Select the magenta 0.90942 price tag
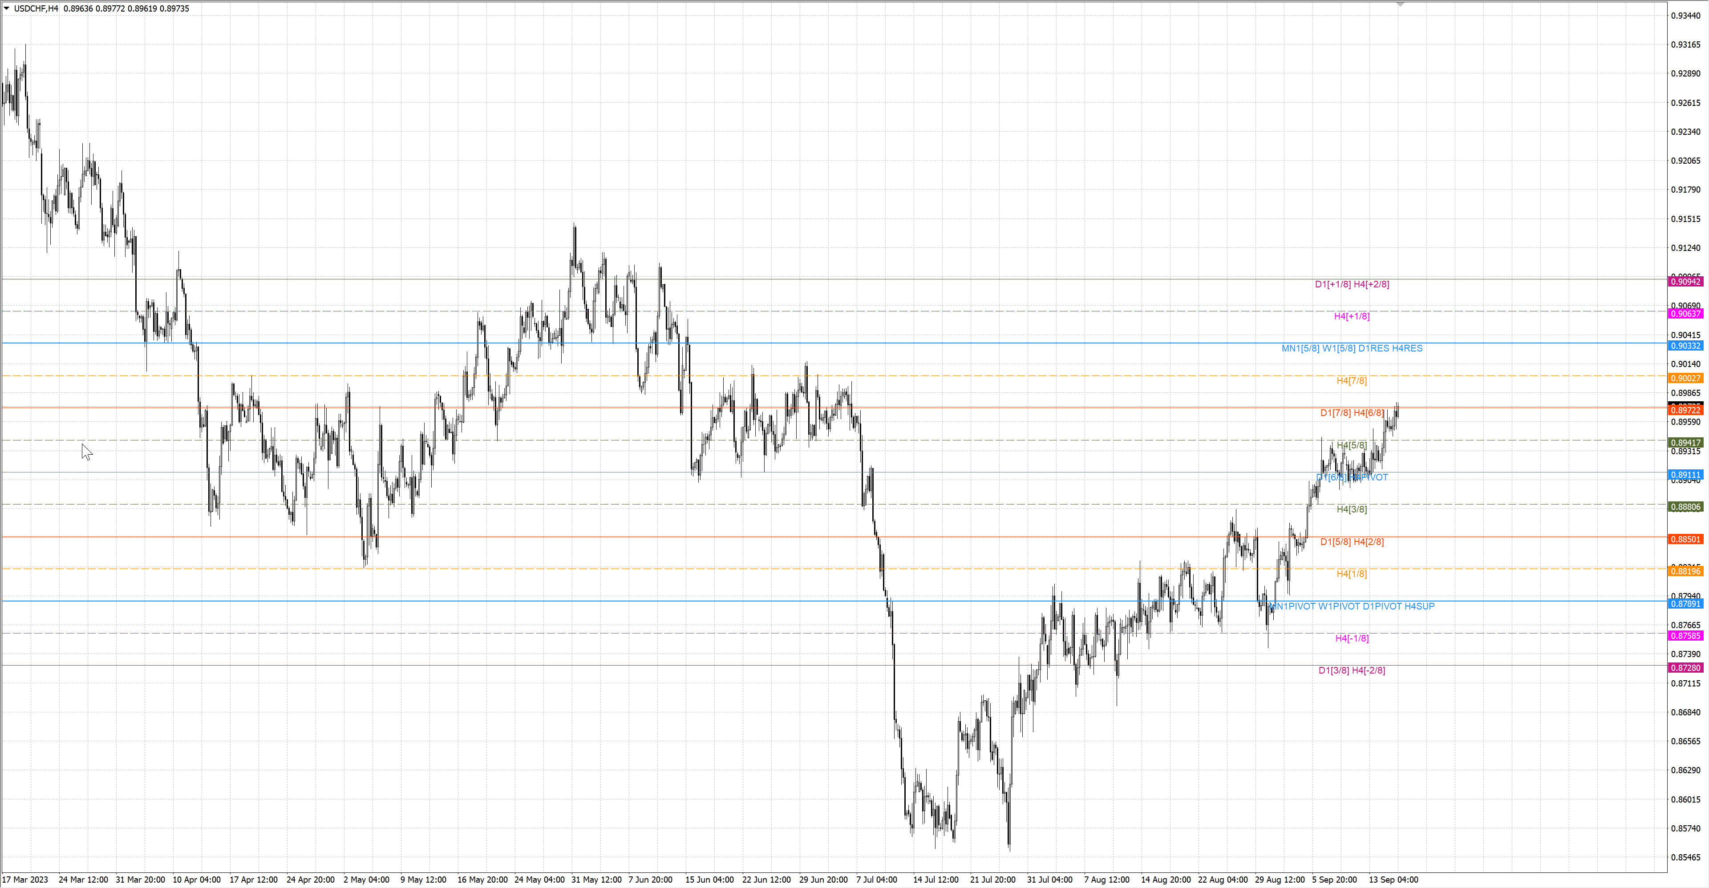This screenshot has height=888, width=1709. pyautogui.click(x=1685, y=282)
